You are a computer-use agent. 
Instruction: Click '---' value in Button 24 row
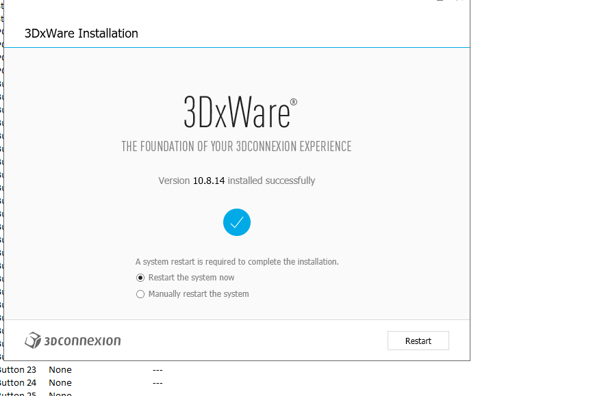157,383
